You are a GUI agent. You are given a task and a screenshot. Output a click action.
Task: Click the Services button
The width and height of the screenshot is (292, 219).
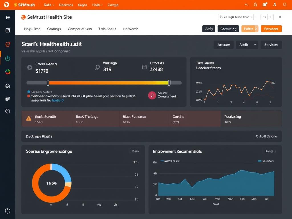click(x=271, y=45)
